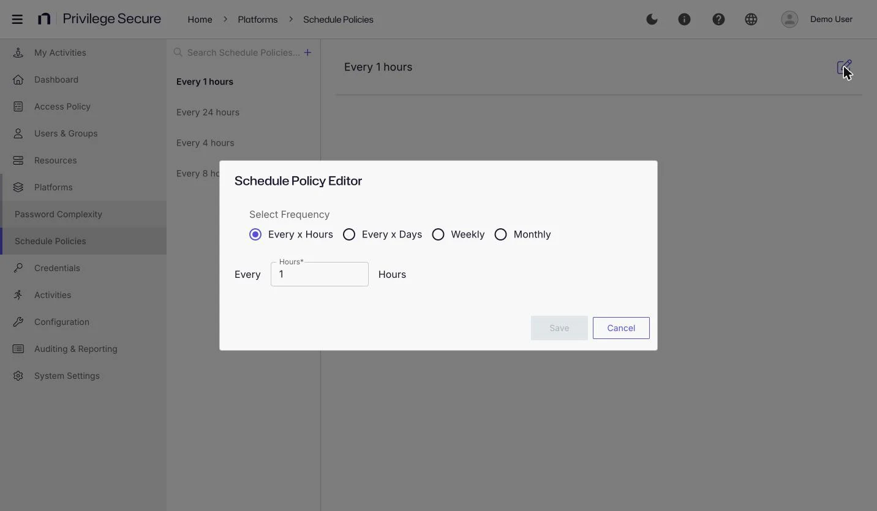877x511 pixels.
Task: Click the System Settings gear icon
Action: click(x=18, y=376)
